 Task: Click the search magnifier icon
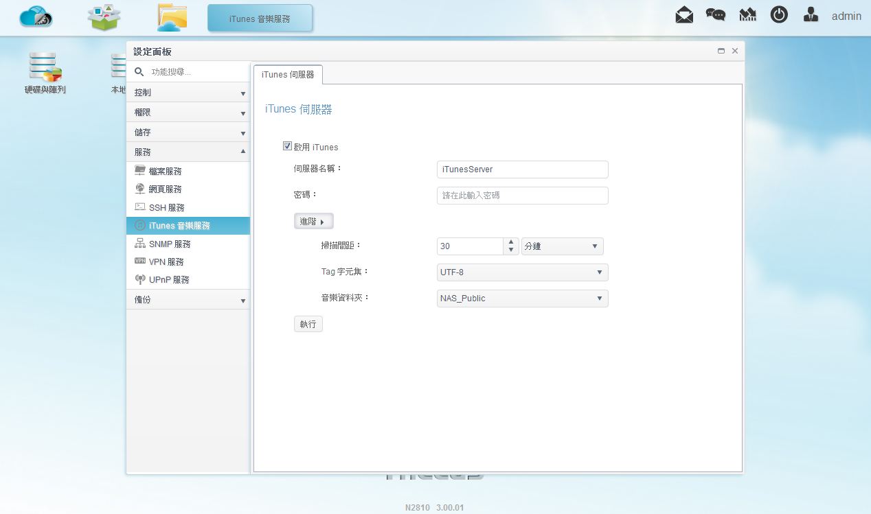(x=139, y=71)
